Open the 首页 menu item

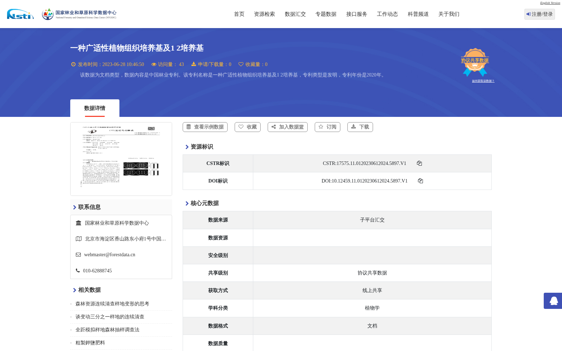tap(239, 14)
